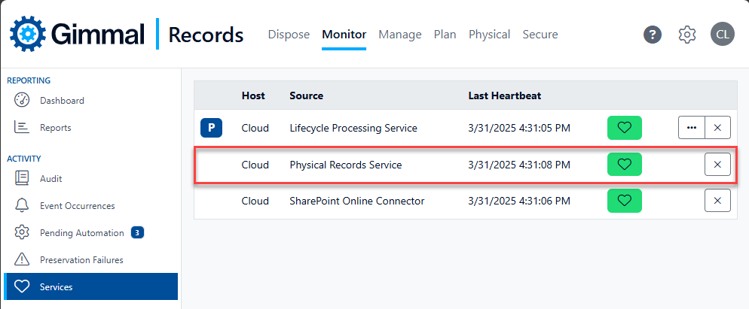Click SharePoint Online Connector heartbeat icon
This screenshot has width=749, height=309.
(x=624, y=201)
